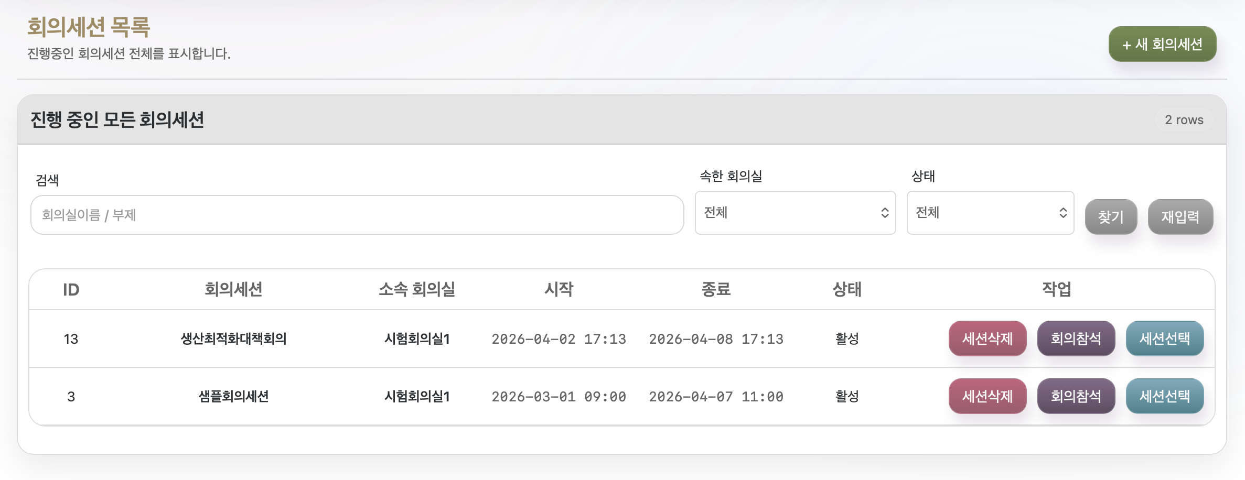Click the 2 rows count badge

click(1184, 120)
